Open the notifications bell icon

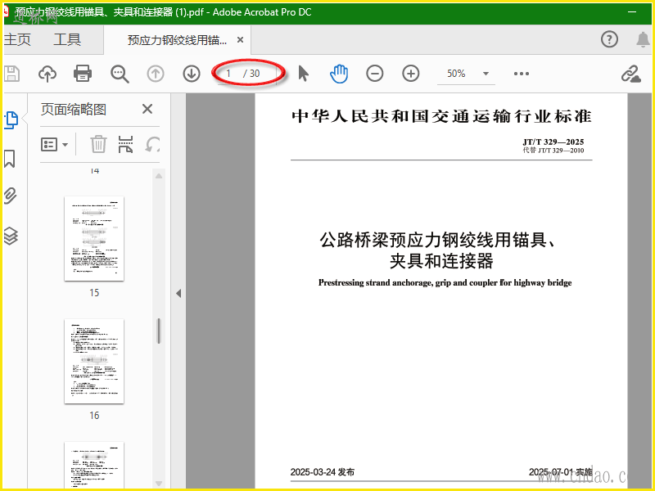(643, 39)
